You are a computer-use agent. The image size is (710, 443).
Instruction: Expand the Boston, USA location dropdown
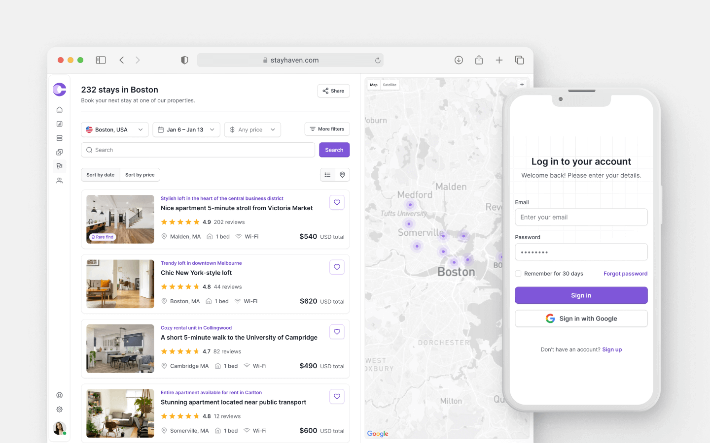pyautogui.click(x=114, y=129)
